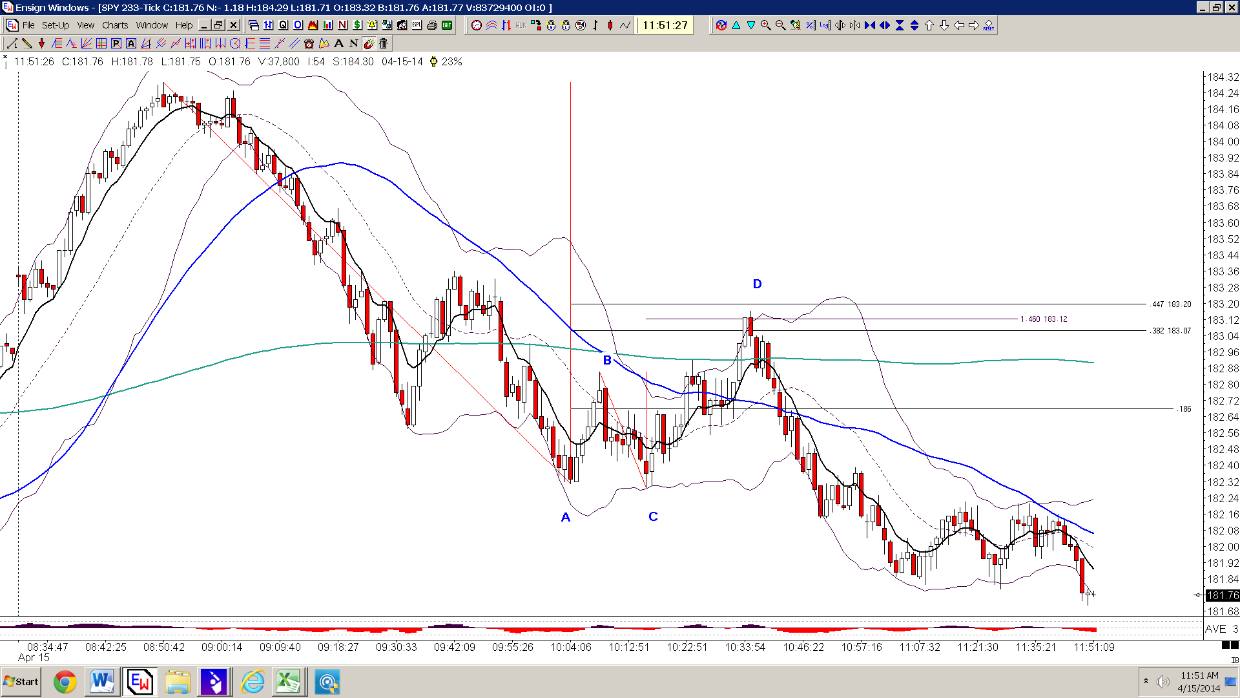Click the flame icon in toolbar
The height and width of the screenshot is (698, 1240).
[313, 25]
